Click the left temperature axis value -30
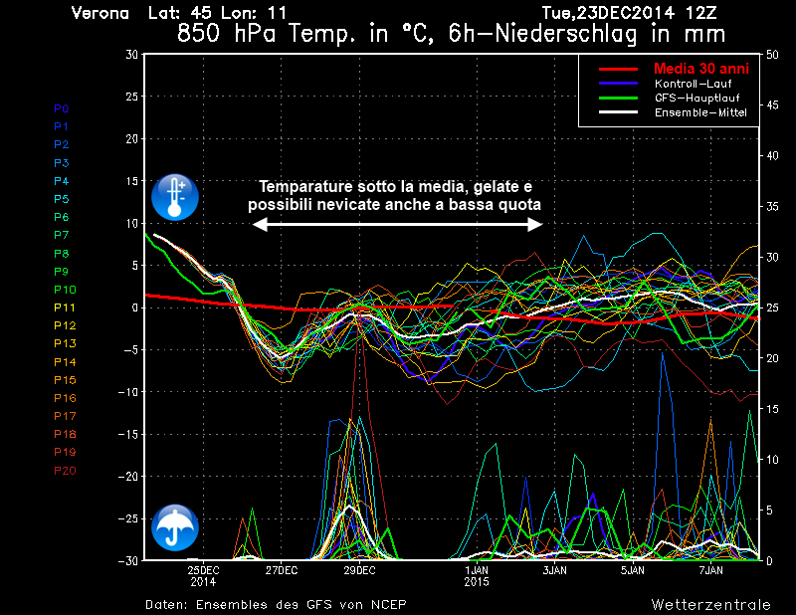796x615 pixels. 128,560
